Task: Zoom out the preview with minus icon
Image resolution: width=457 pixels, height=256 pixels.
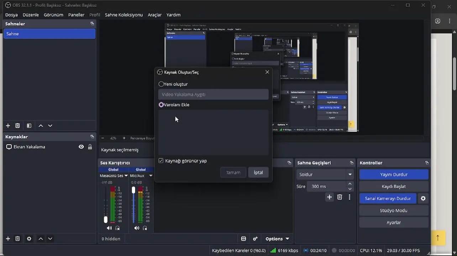Action: [103, 138]
